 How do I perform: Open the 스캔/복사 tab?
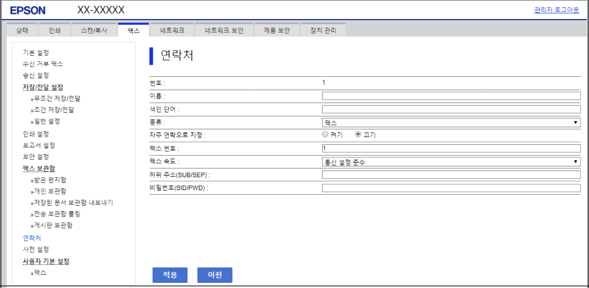94,30
